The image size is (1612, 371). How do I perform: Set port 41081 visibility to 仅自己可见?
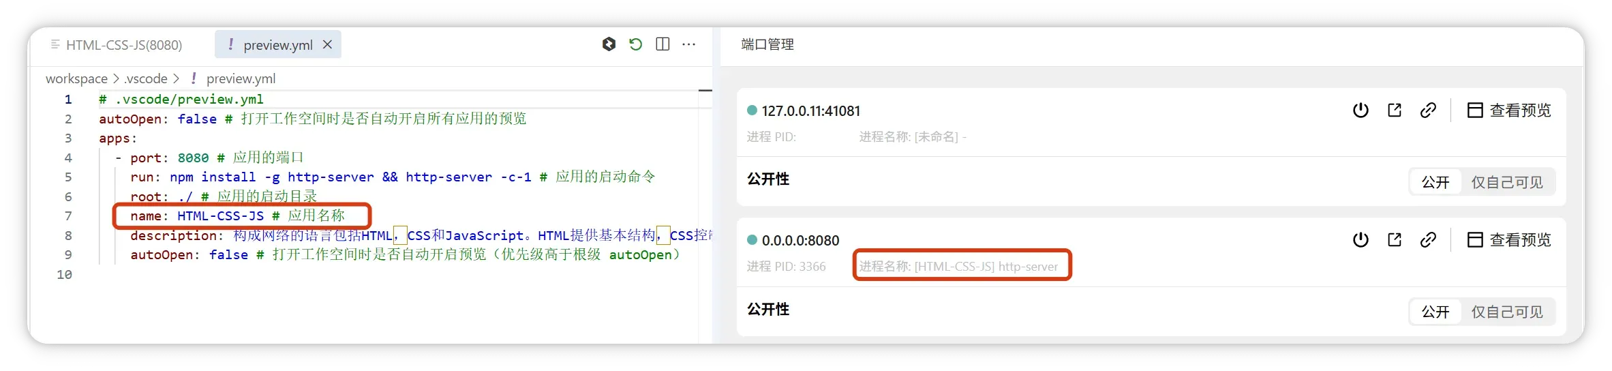(x=1507, y=182)
